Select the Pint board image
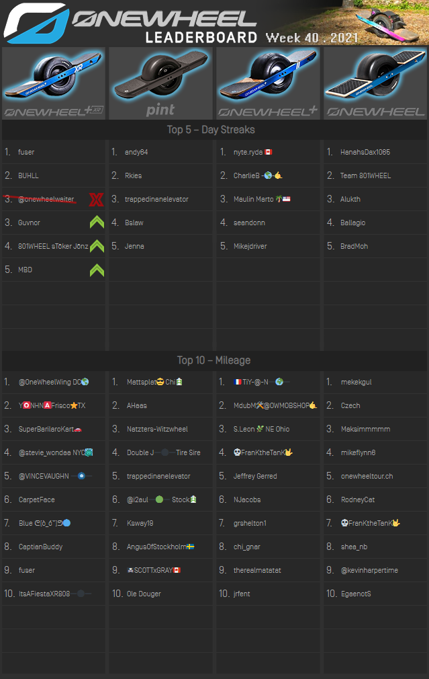 (x=160, y=83)
